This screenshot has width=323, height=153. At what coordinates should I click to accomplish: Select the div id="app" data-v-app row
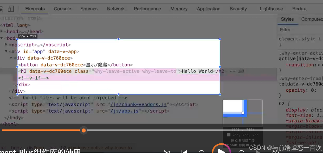point(44,52)
